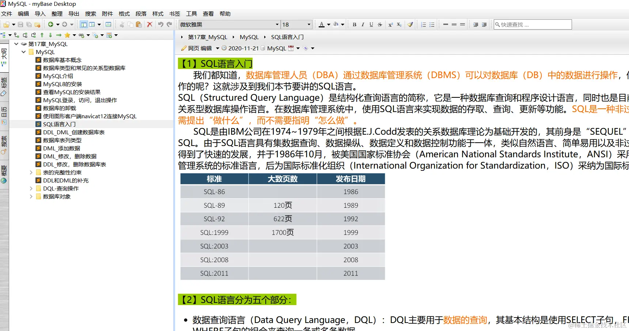Click the green right arrow icon
This screenshot has width=629, height=331.
coord(58,35)
